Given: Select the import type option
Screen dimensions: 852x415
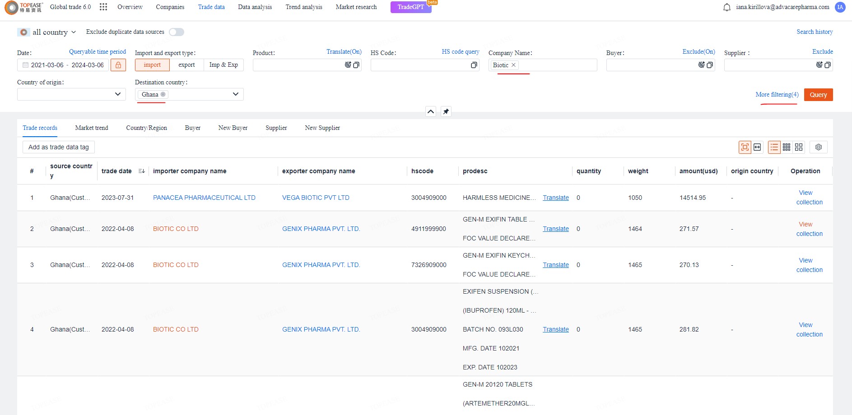Looking at the screenshot, I should tap(152, 65).
